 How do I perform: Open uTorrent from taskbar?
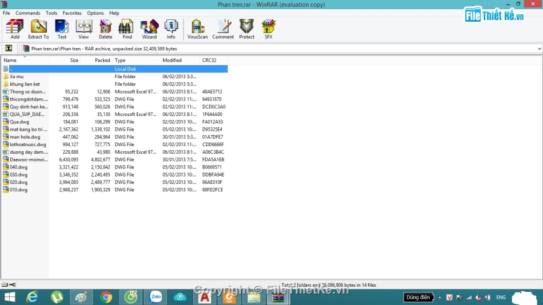pos(57,298)
